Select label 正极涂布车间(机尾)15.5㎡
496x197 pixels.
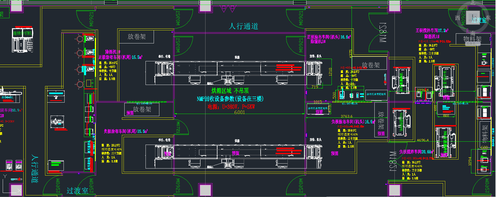coord(120,57)
